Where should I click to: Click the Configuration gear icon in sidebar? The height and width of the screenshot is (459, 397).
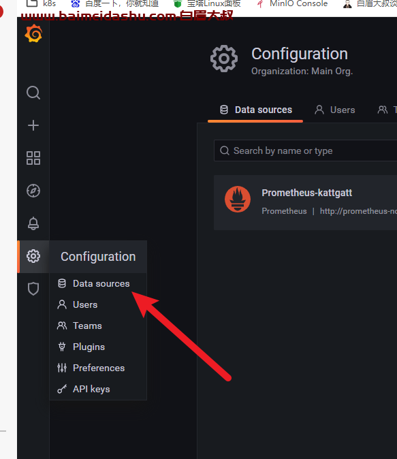point(33,256)
